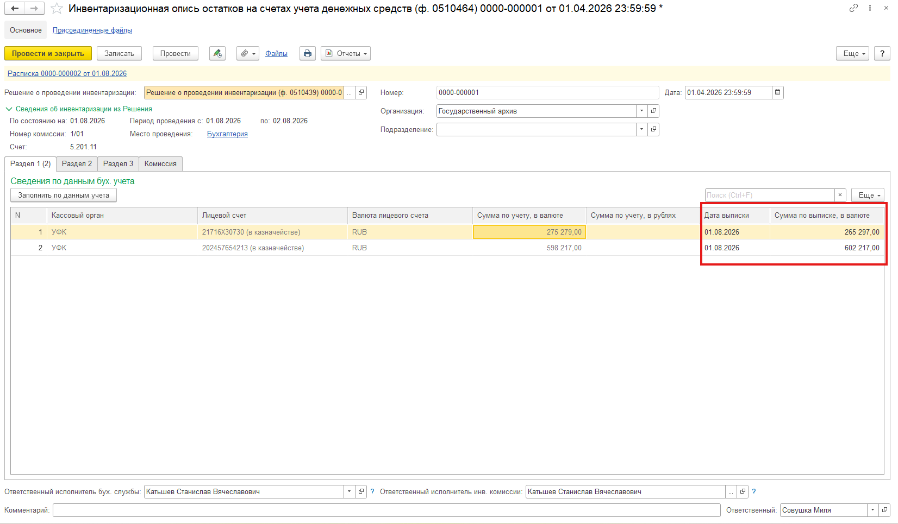898x524 pixels.
Task: Click the Заполнить по данным учета button
Action: click(x=64, y=195)
